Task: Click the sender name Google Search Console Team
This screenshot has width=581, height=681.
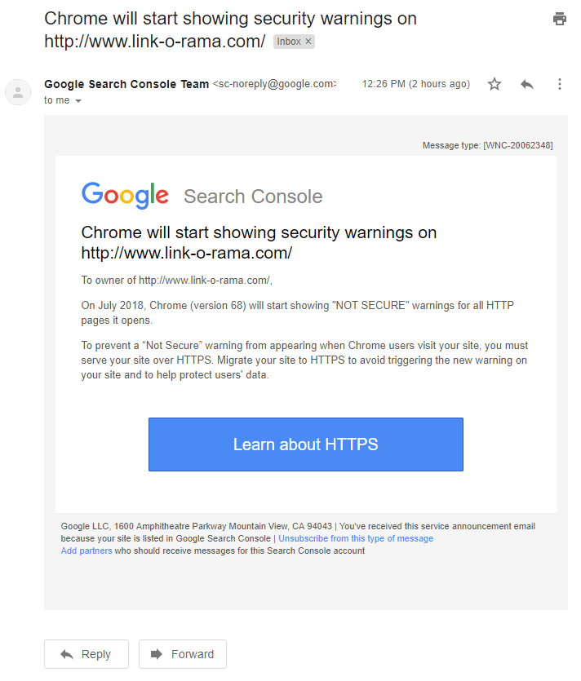Action: tap(126, 84)
